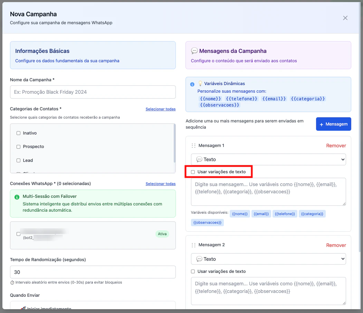Click the Mensagem 2 textarea resize grip
The width and height of the screenshot is (363, 313).
click(x=344, y=303)
